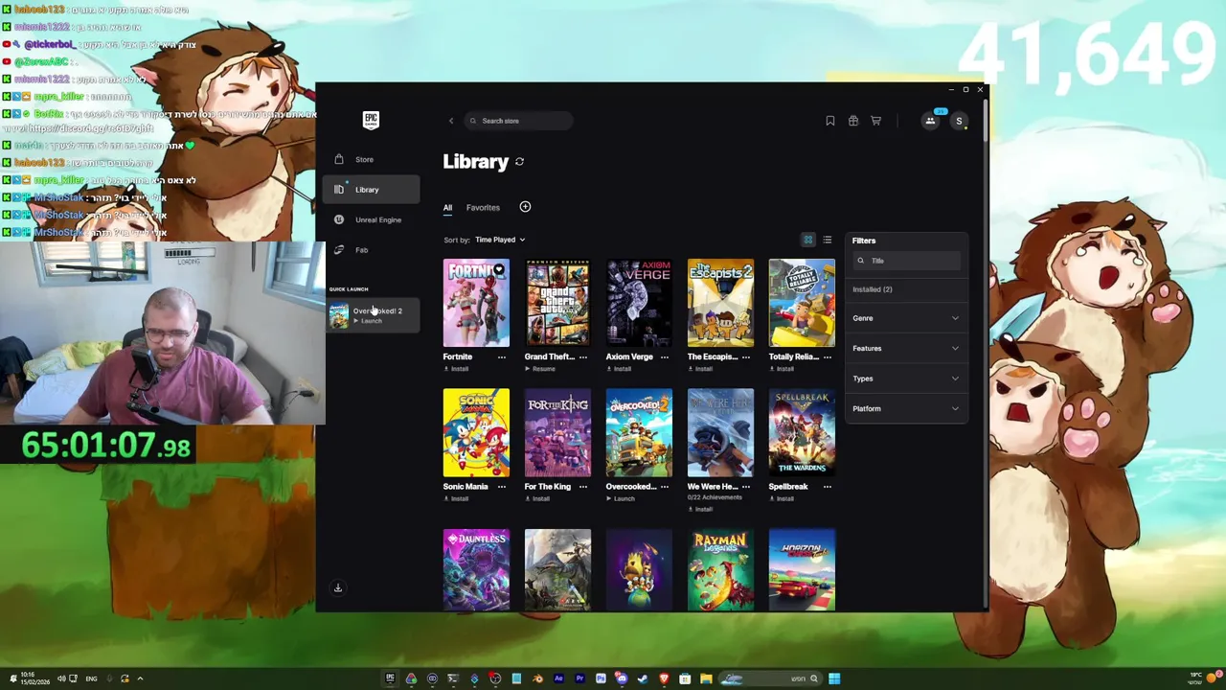
Task: Click the ENG language indicator
Action: 91,678
